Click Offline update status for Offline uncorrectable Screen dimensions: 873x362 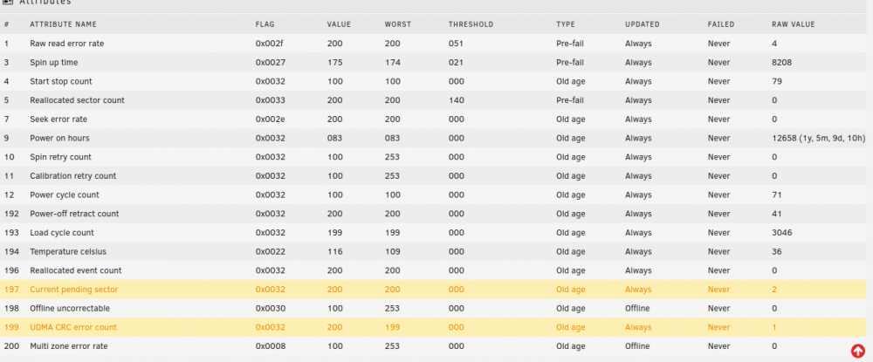pyautogui.click(x=637, y=308)
